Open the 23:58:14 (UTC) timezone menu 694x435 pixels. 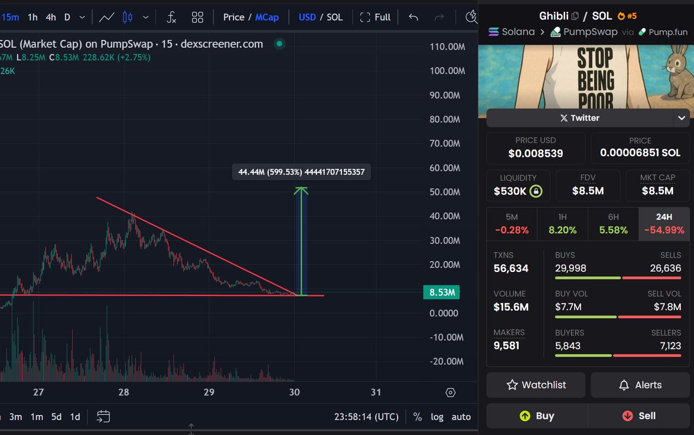pos(366,416)
